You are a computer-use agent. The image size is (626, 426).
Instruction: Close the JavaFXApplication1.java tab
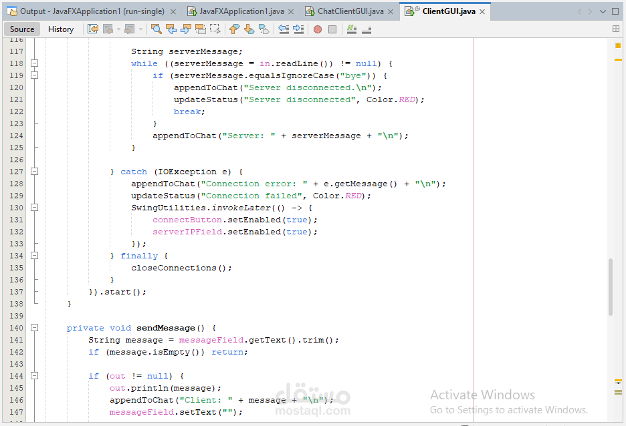coord(291,12)
